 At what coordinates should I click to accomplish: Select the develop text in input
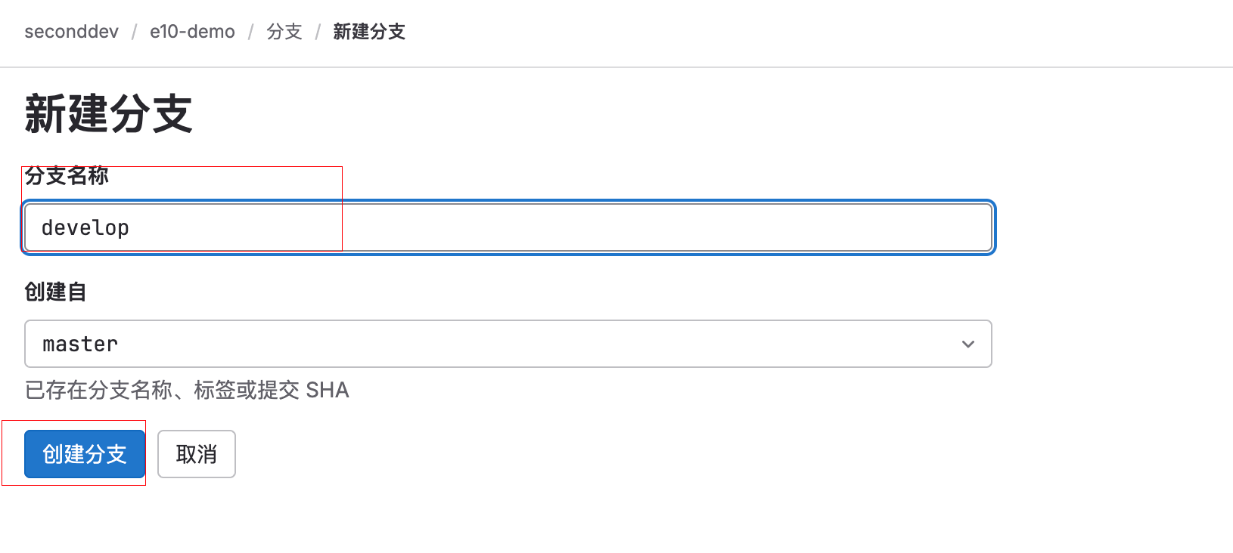pyautogui.click(x=85, y=227)
